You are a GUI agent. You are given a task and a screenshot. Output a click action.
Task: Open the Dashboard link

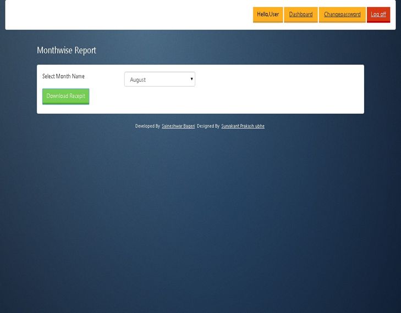tap(301, 15)
